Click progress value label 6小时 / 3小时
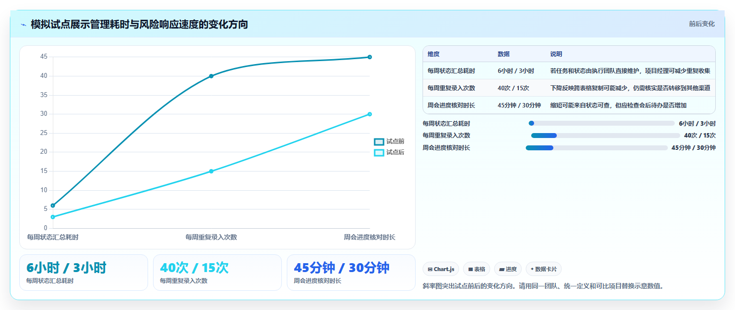 pyautogui.click(x=697, y=124)
